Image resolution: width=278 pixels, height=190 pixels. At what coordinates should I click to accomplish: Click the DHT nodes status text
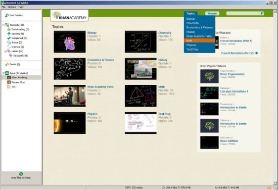pos(134,187)
